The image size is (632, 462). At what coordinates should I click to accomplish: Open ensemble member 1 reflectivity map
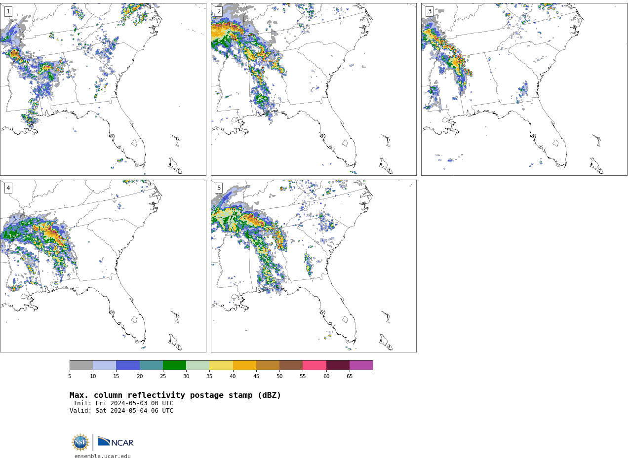click(x=103, y=89)
